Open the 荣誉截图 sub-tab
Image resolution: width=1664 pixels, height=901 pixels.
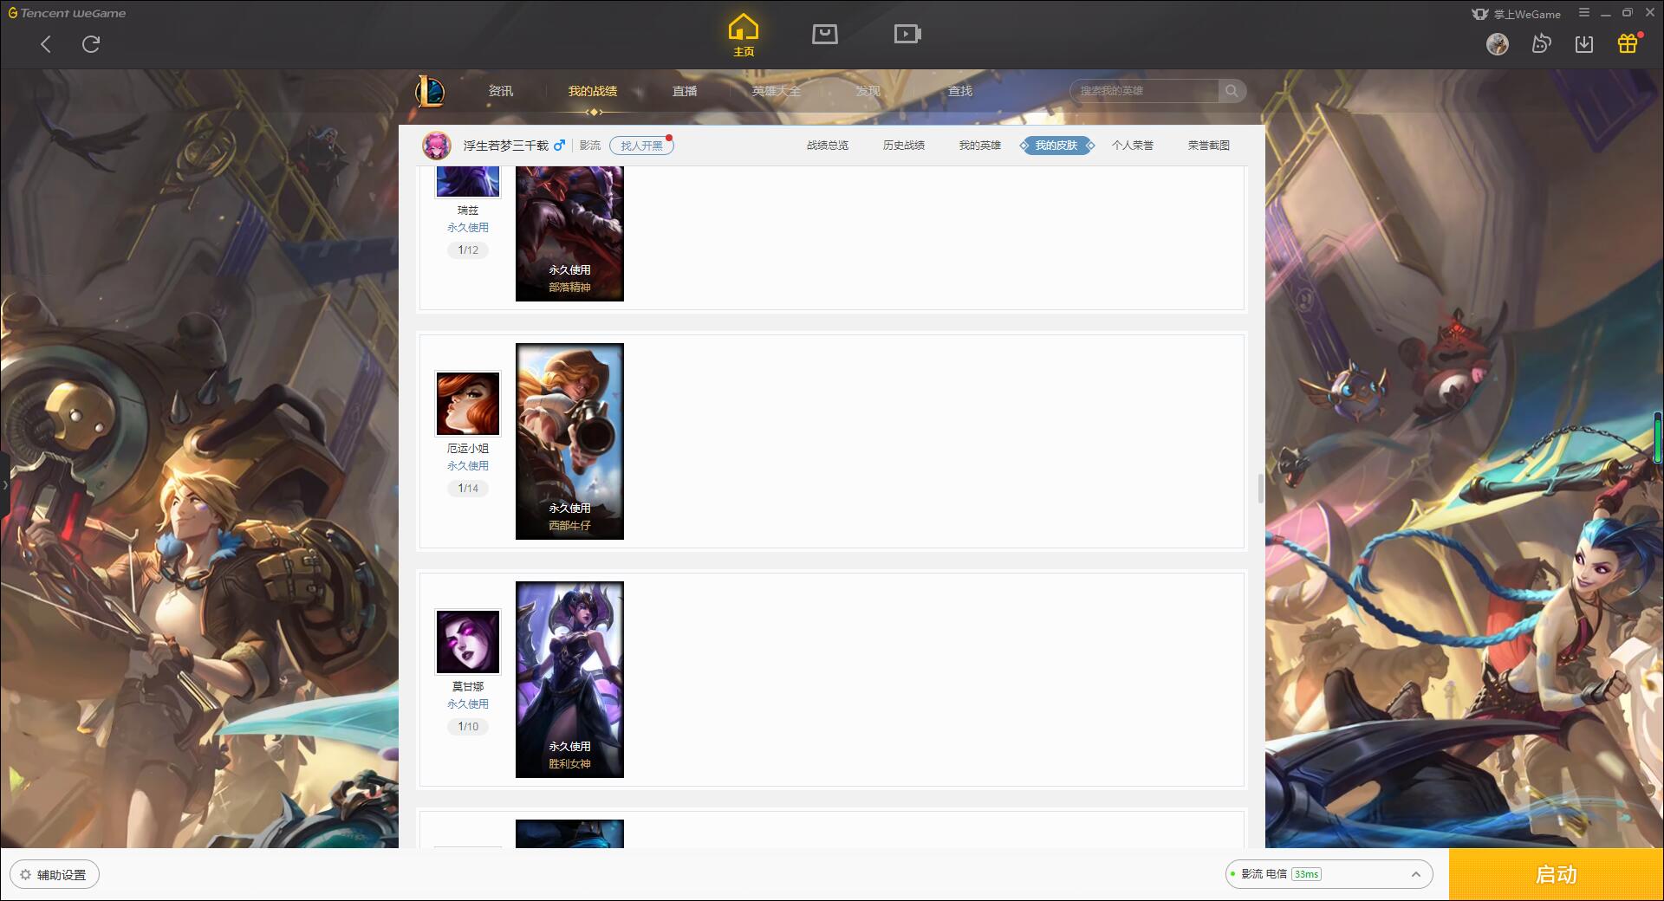tap(1209, 146)
